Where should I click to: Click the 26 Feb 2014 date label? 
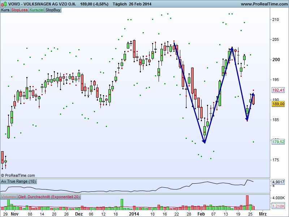pyautogui.click(x=140, y=4)
